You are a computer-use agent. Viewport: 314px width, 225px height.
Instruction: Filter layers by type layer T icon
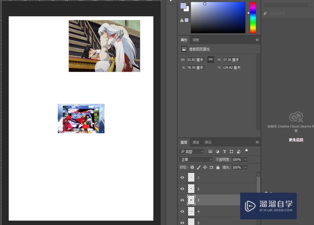pyautogui.click(x=225, y=151)
